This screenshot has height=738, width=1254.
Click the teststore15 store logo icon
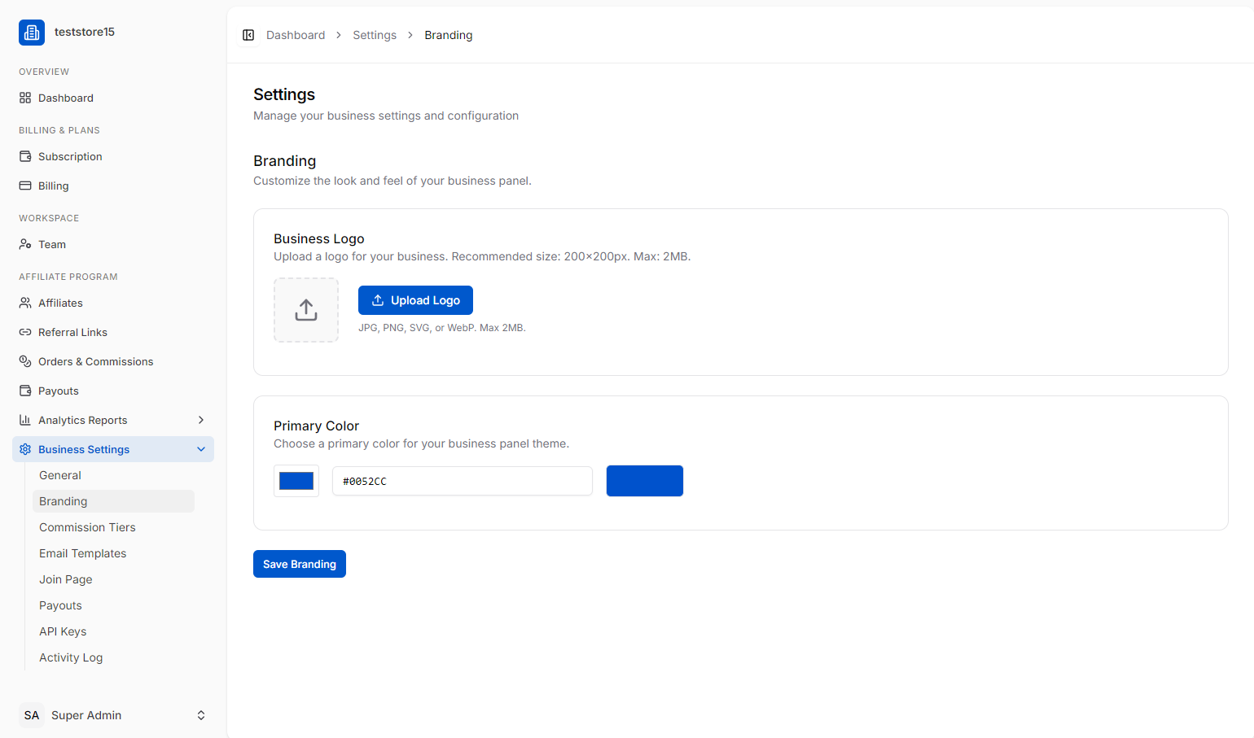point(32,32)
